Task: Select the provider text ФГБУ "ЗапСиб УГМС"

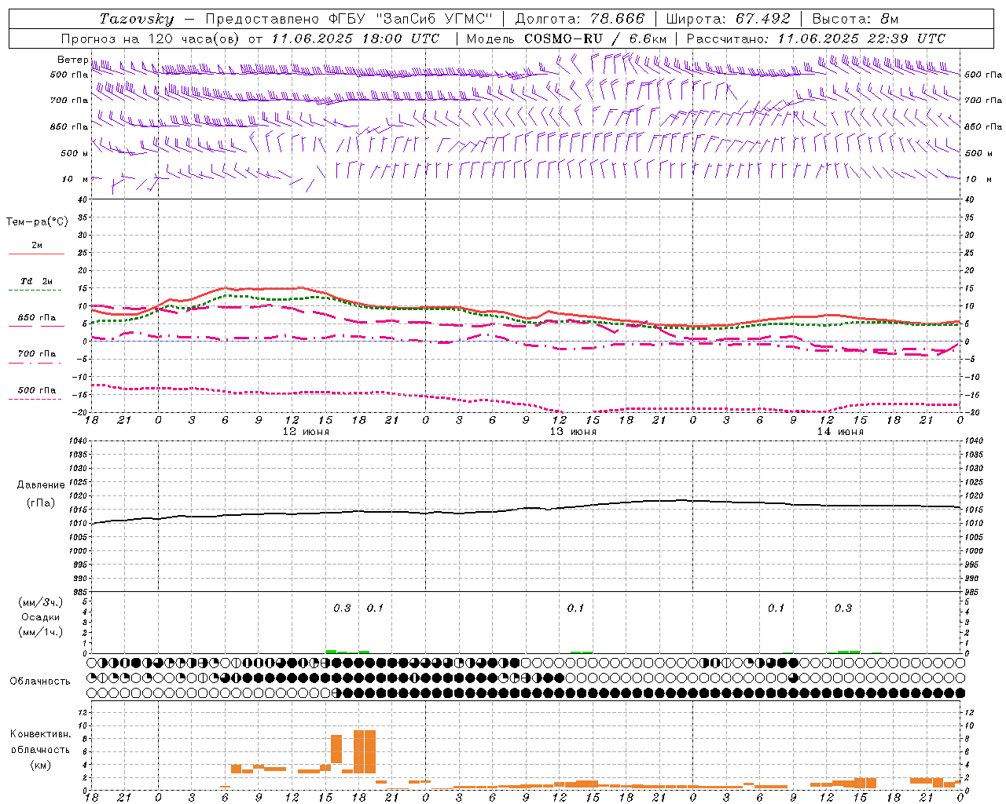Action: [x=410, y=19]
